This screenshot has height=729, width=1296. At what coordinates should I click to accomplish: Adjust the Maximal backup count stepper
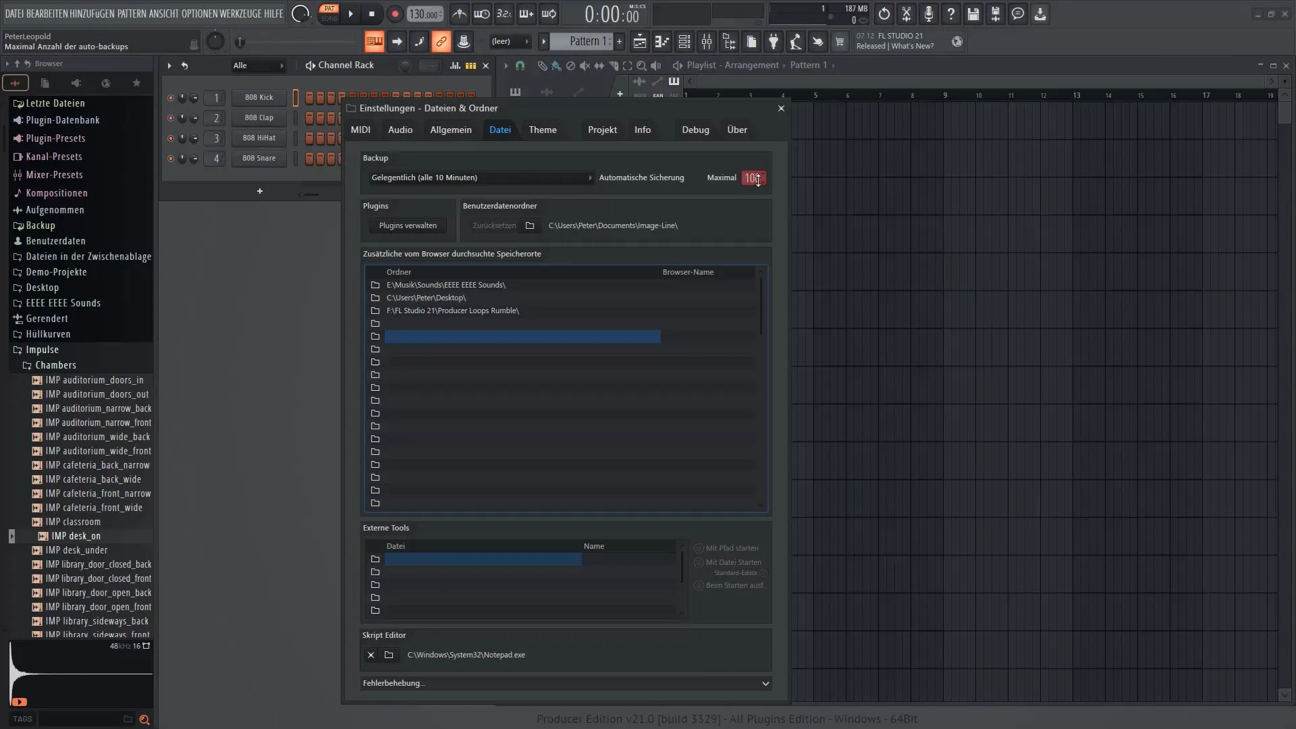click(753, 177)
